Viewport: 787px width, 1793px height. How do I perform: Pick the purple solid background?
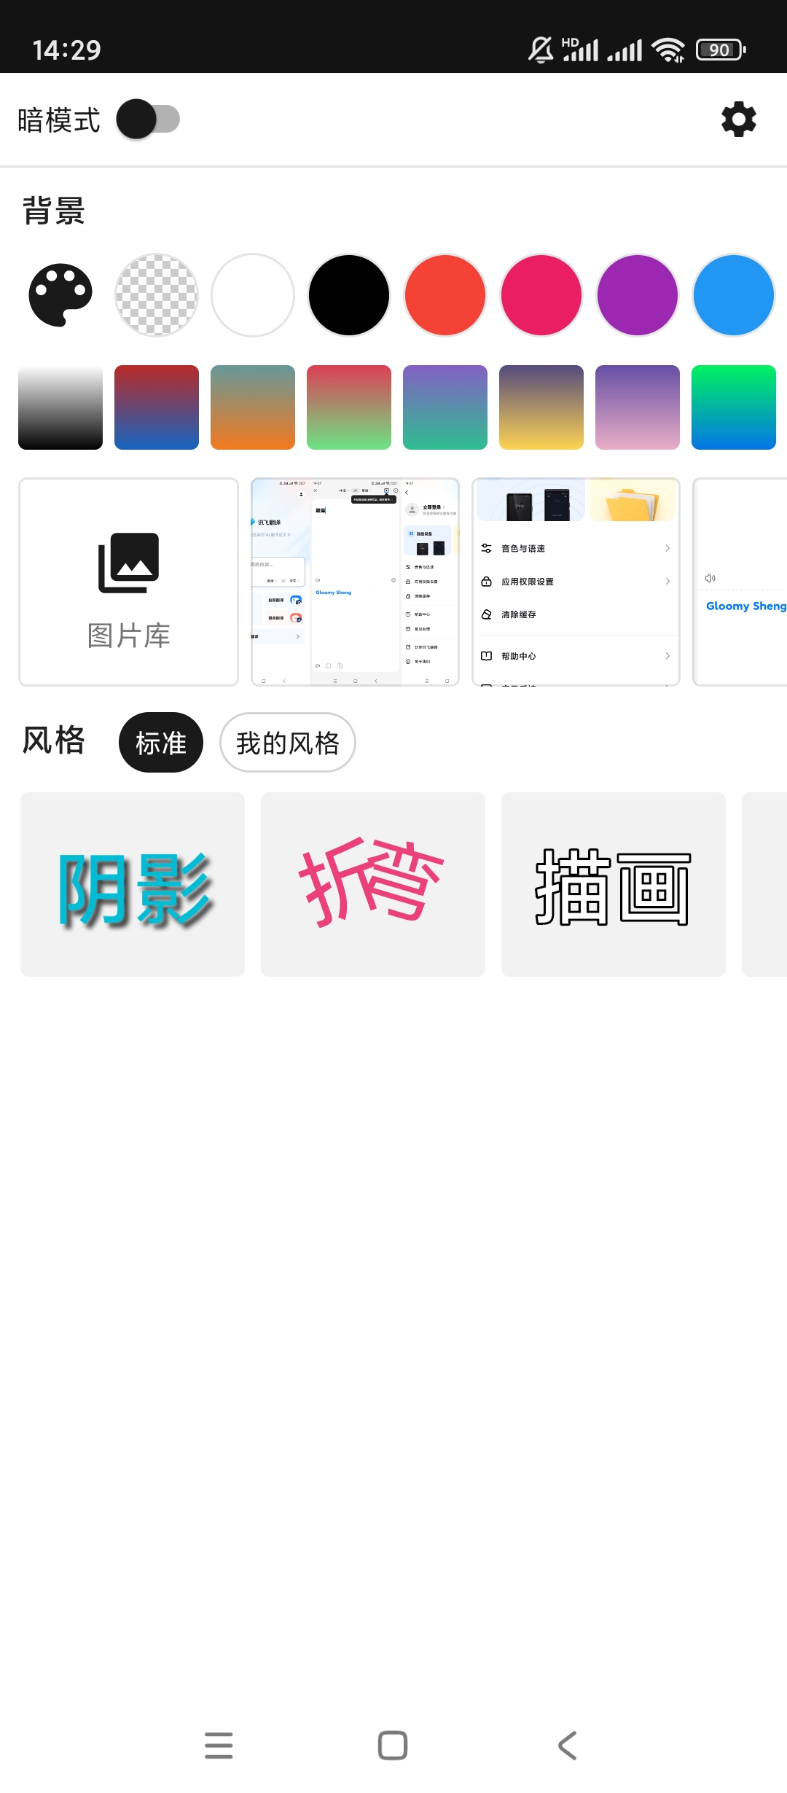point(638,295)
